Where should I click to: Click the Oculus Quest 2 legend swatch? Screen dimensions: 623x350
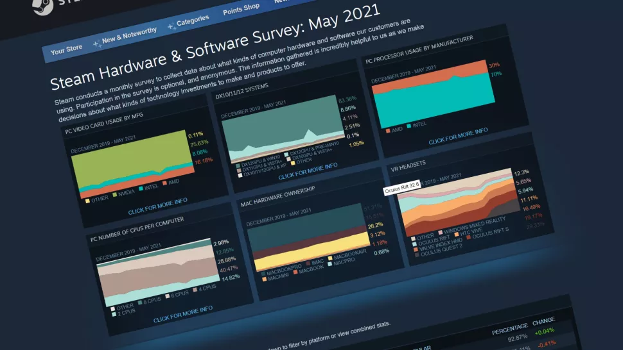pyautogui.click(x=417, y=255)
